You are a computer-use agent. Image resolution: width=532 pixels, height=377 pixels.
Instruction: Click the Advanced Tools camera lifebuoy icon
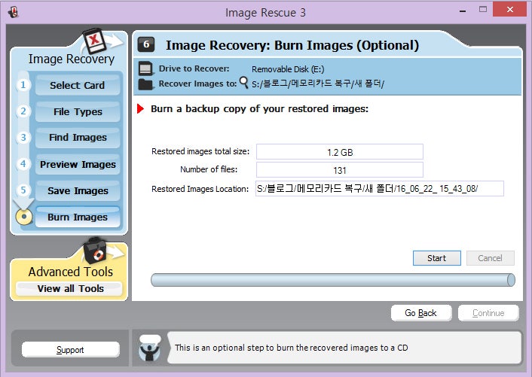(95, 251)
